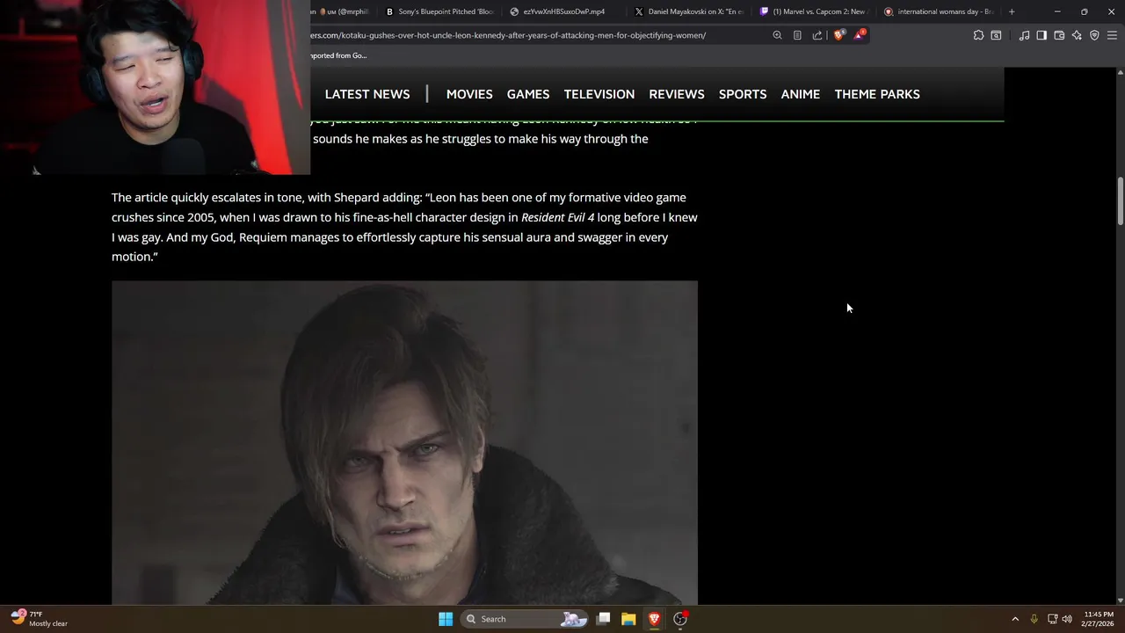The image size is (1125, 633).
Task: Open the OBS icon on the taskbar
Action: pyautogui.click(x=679, y=619)
